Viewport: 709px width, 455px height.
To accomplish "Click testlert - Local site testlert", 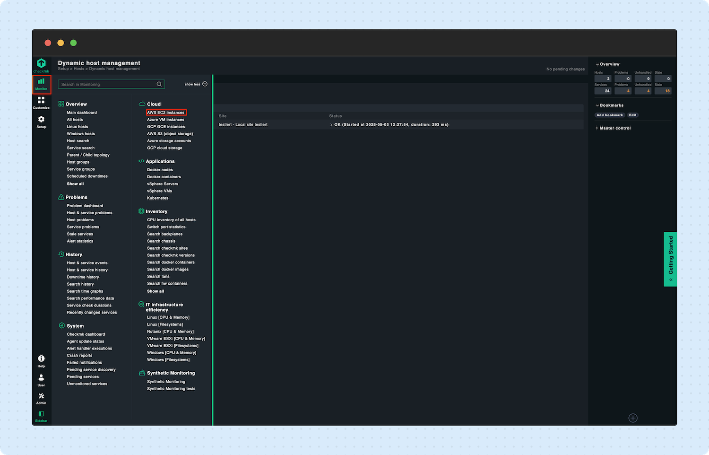I will click(243, 125).
